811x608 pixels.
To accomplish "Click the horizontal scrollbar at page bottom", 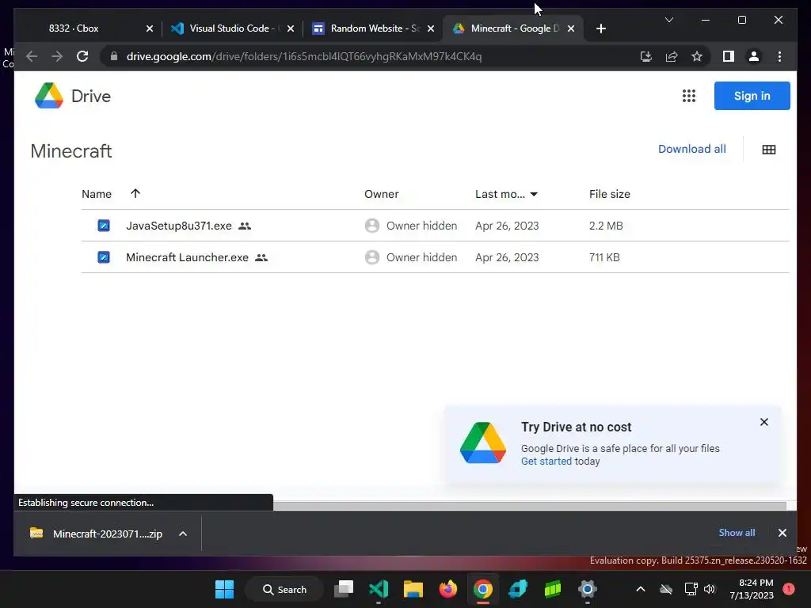I will (x=530, y=506).
